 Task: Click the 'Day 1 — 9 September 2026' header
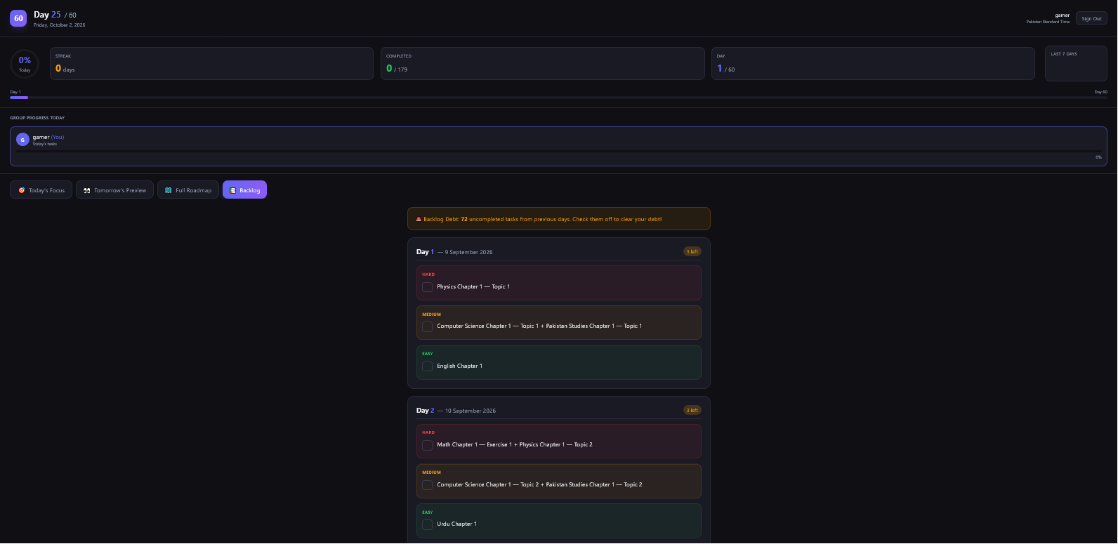454,252
